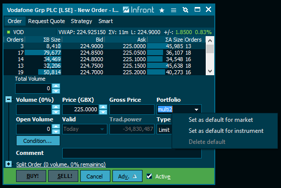Image resolution: width=281 pixels, height=188 pixels.
Task: Click the bid size 79,677
Action: pos(52,53)
